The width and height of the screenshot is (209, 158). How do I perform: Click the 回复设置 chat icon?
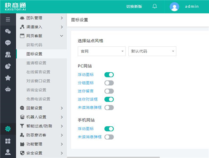click(x=22, y=108)
